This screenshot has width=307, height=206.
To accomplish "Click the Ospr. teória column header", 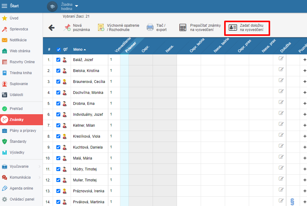I will (197, 45).
